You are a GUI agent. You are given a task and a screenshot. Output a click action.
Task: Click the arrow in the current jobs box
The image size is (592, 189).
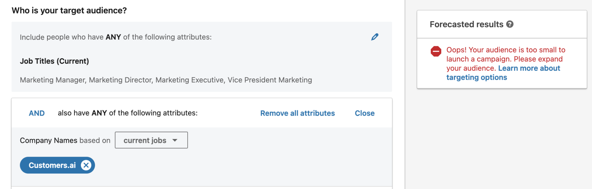(x=175, y=140)
